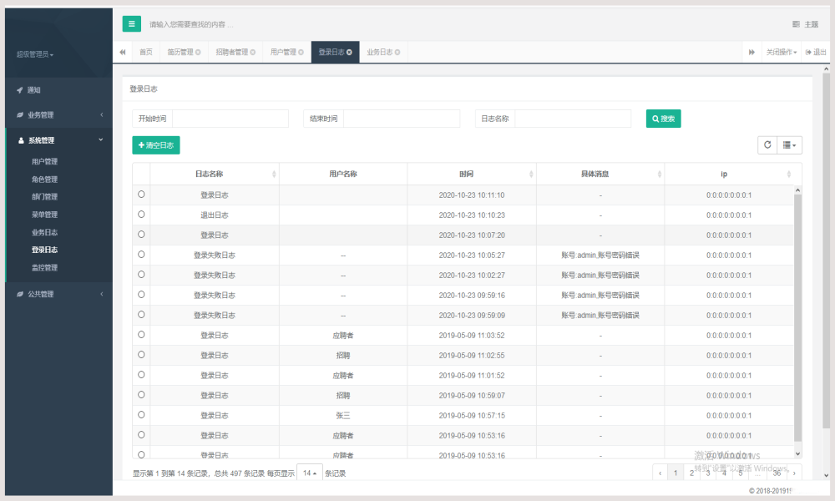Focus the 开始时间 input field
This screenshot has height=501, width=835.
tap(230, 119)
